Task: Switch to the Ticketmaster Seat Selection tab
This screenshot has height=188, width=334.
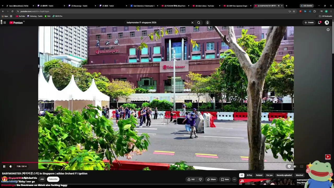Action: coord(144,6)
